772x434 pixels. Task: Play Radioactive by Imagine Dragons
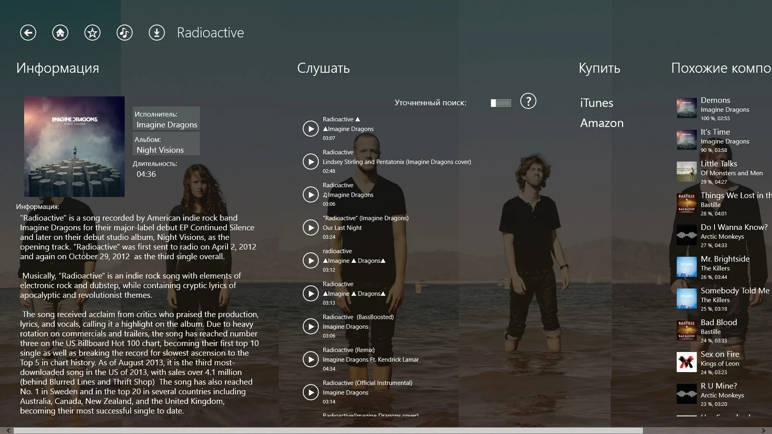coord(310,128)
